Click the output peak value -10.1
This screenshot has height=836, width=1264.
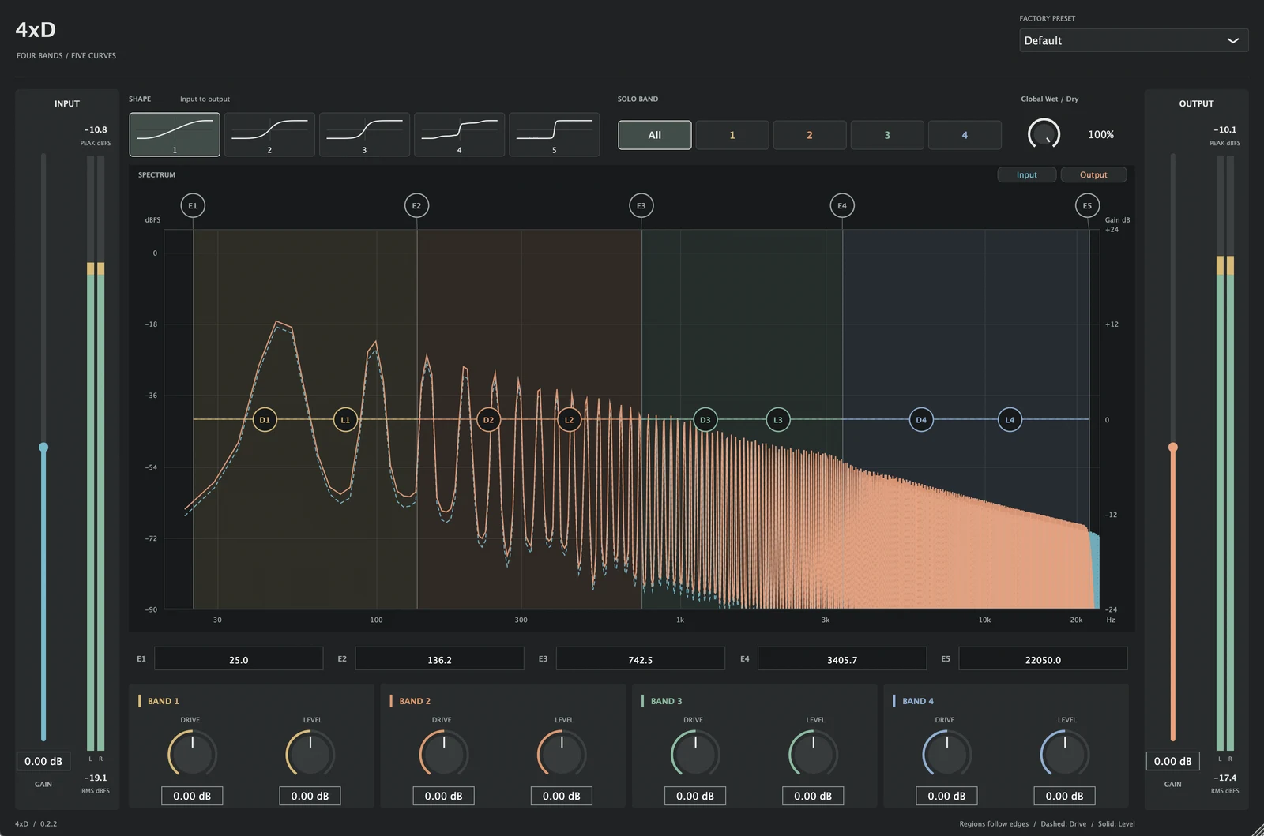[x=1225, y=129]
